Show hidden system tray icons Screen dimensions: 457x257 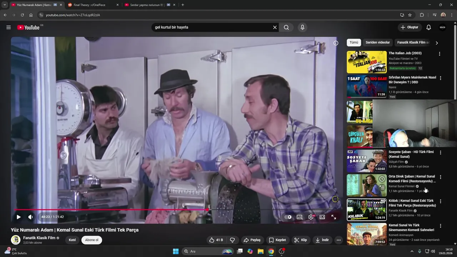tap(412, 251)
